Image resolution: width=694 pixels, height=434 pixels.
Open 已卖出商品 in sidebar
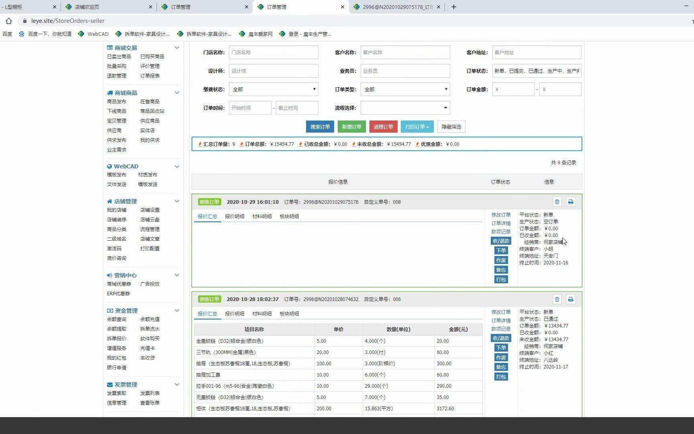click(119, 57)
